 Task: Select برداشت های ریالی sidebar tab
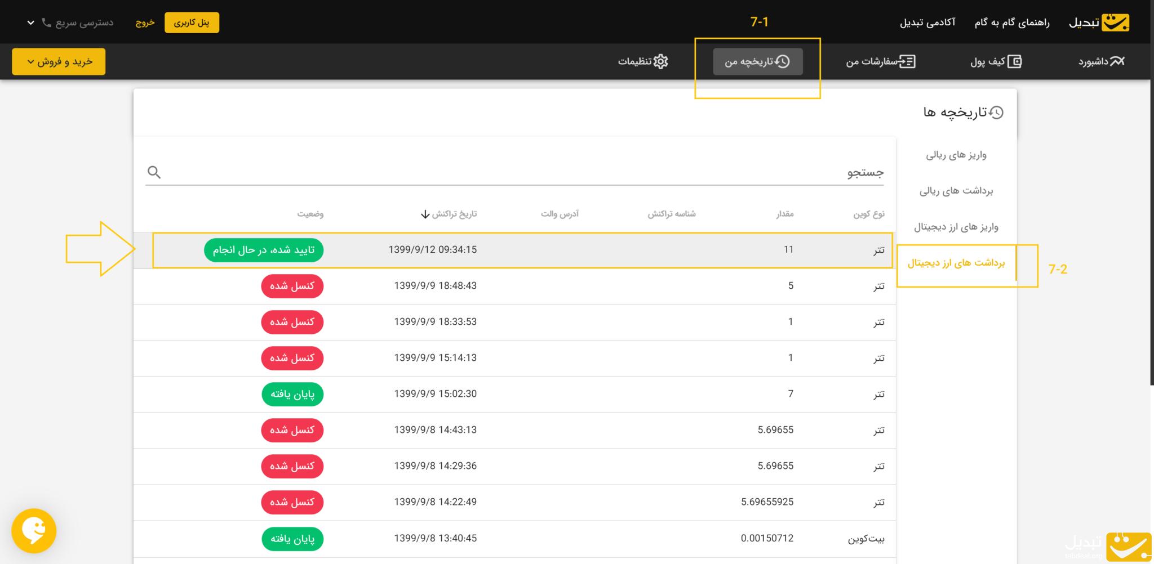pyautogui.click(x=956, y=191)
